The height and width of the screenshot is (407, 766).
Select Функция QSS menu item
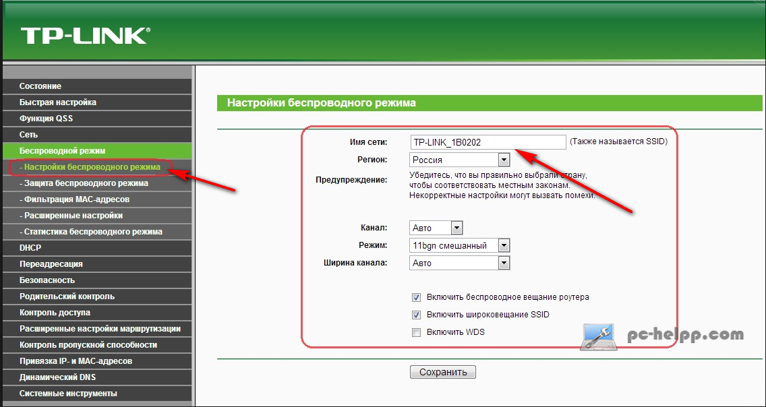click(x=97, y=119)
